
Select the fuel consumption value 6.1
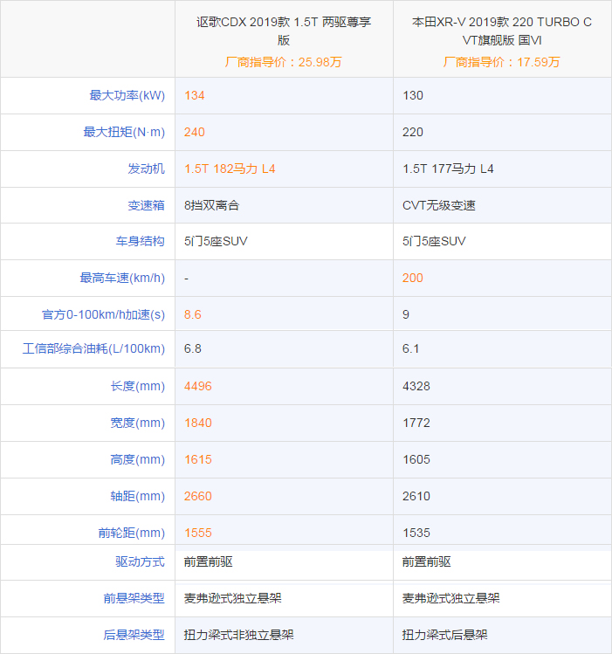click(410, 348)
